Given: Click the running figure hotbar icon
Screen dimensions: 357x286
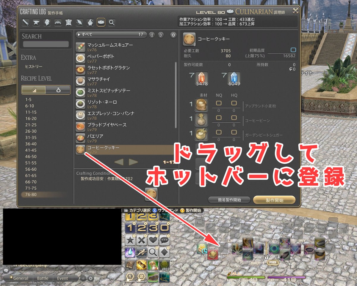Looking at the screenshot, I should (142, 252).
